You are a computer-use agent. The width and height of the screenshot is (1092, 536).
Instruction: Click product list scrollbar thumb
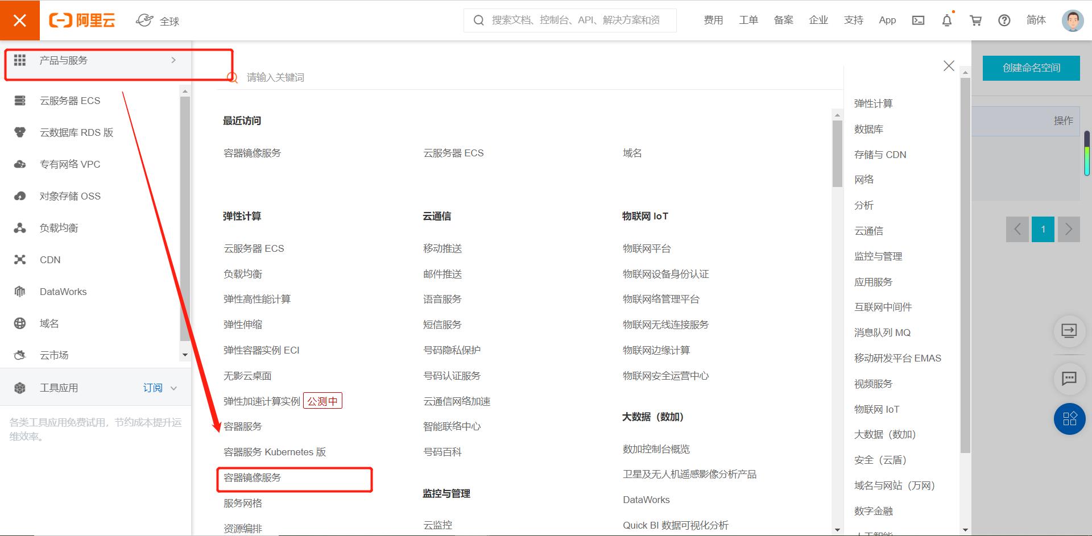pyautogui.click(x=837, y=153)
